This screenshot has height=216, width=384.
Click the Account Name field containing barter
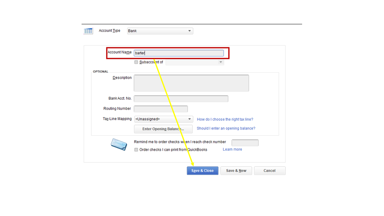(179, 53)
